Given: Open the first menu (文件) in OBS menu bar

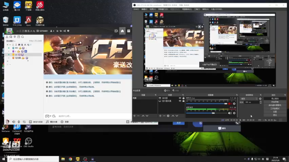Looking at the screenshot, I should 136,9.
